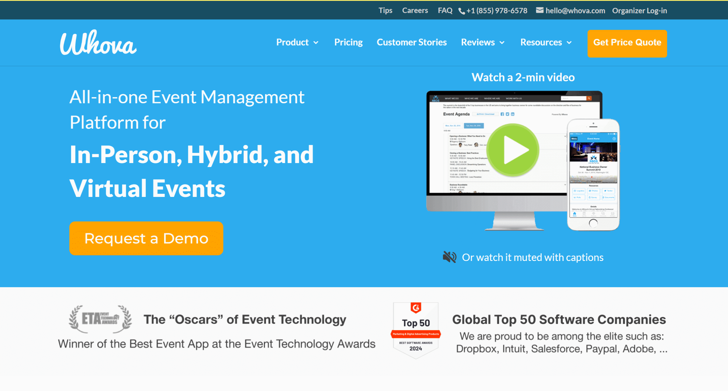Click the muted speaker icon

[449, 257]
